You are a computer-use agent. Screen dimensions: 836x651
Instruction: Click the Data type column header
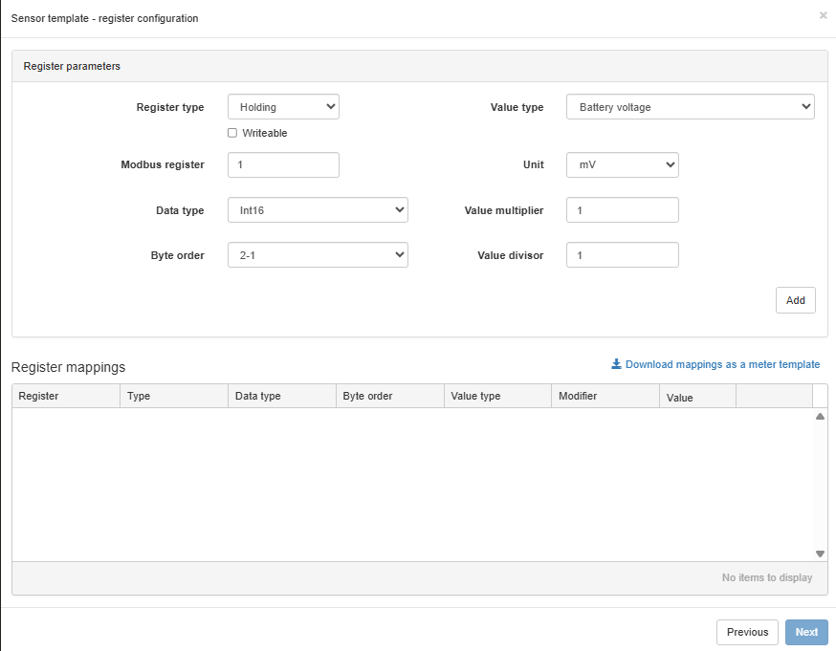click(x=282, y=396)
